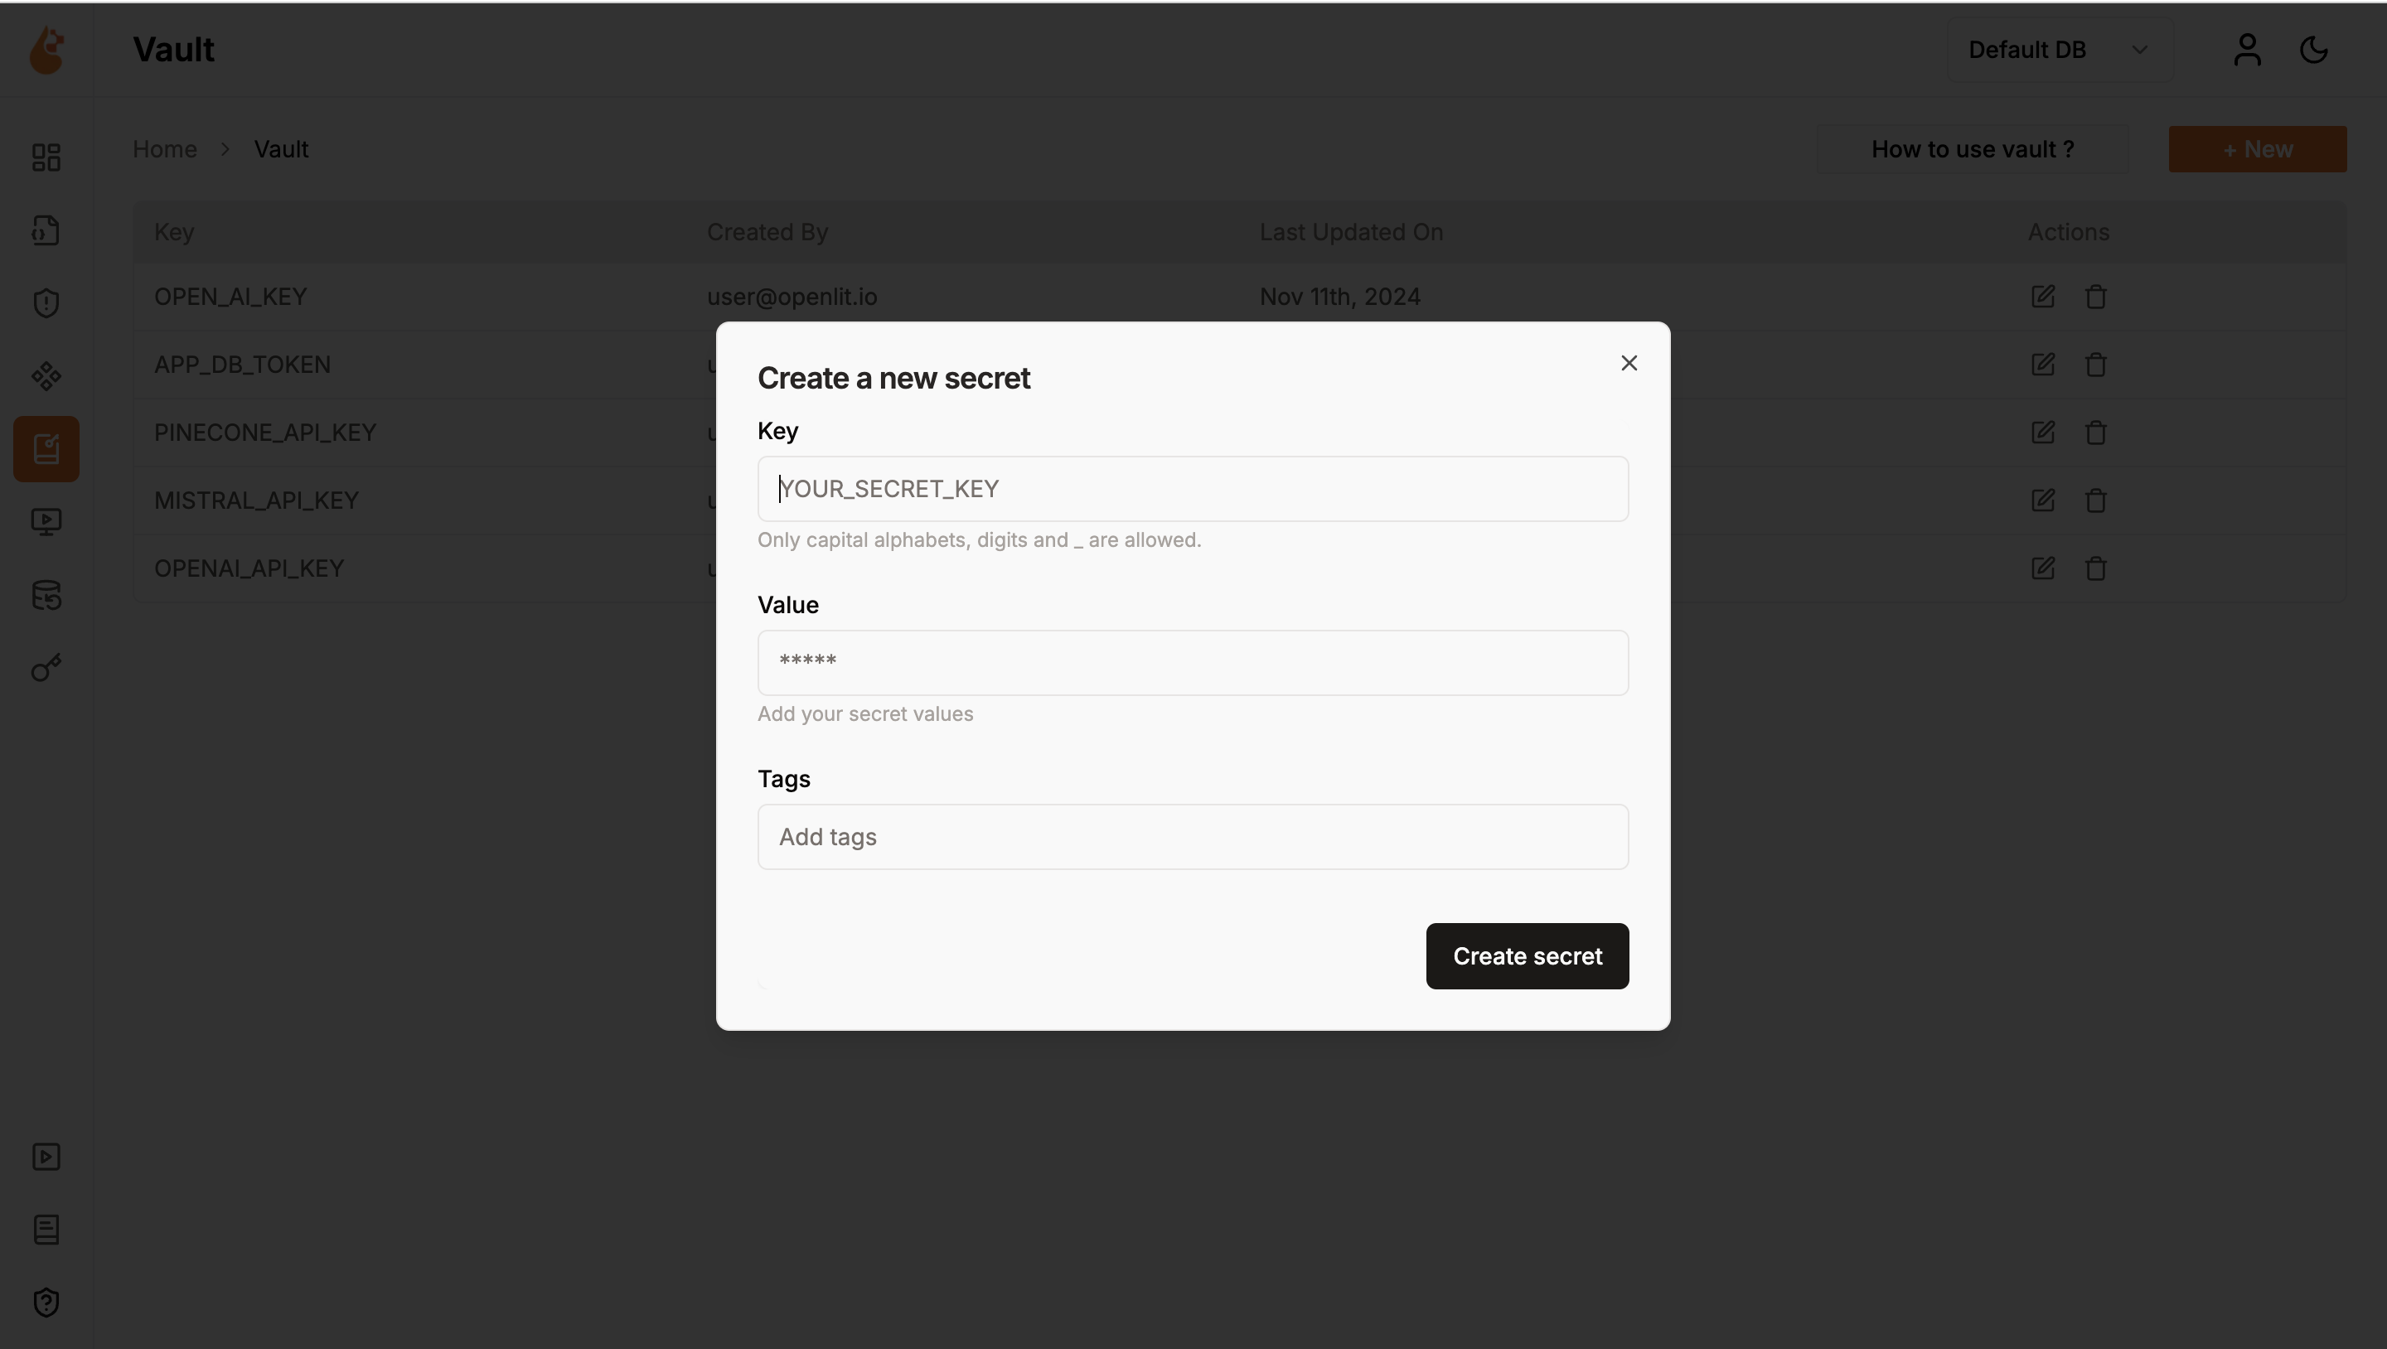Image resolution: width=2387 pixels, height=1349 pixels.
Task: Open the breadcrumb Home navigation link
Action: 164,149
